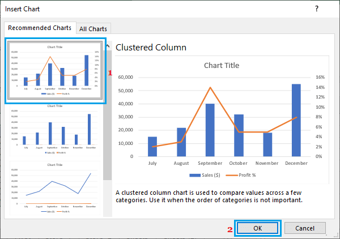
Task: Click the July bar in the preview chart
Action: [152, 146]
